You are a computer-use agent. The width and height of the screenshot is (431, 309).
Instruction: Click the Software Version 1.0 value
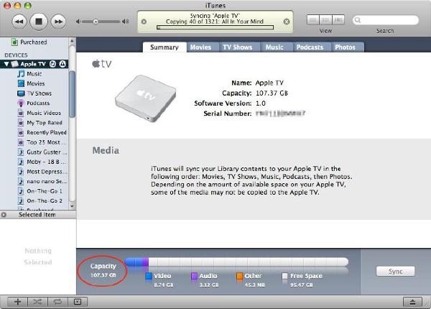click(261, 103)
